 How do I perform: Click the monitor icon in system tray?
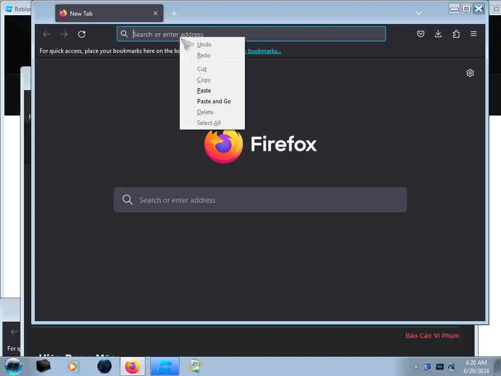click(x=440, y=367)
